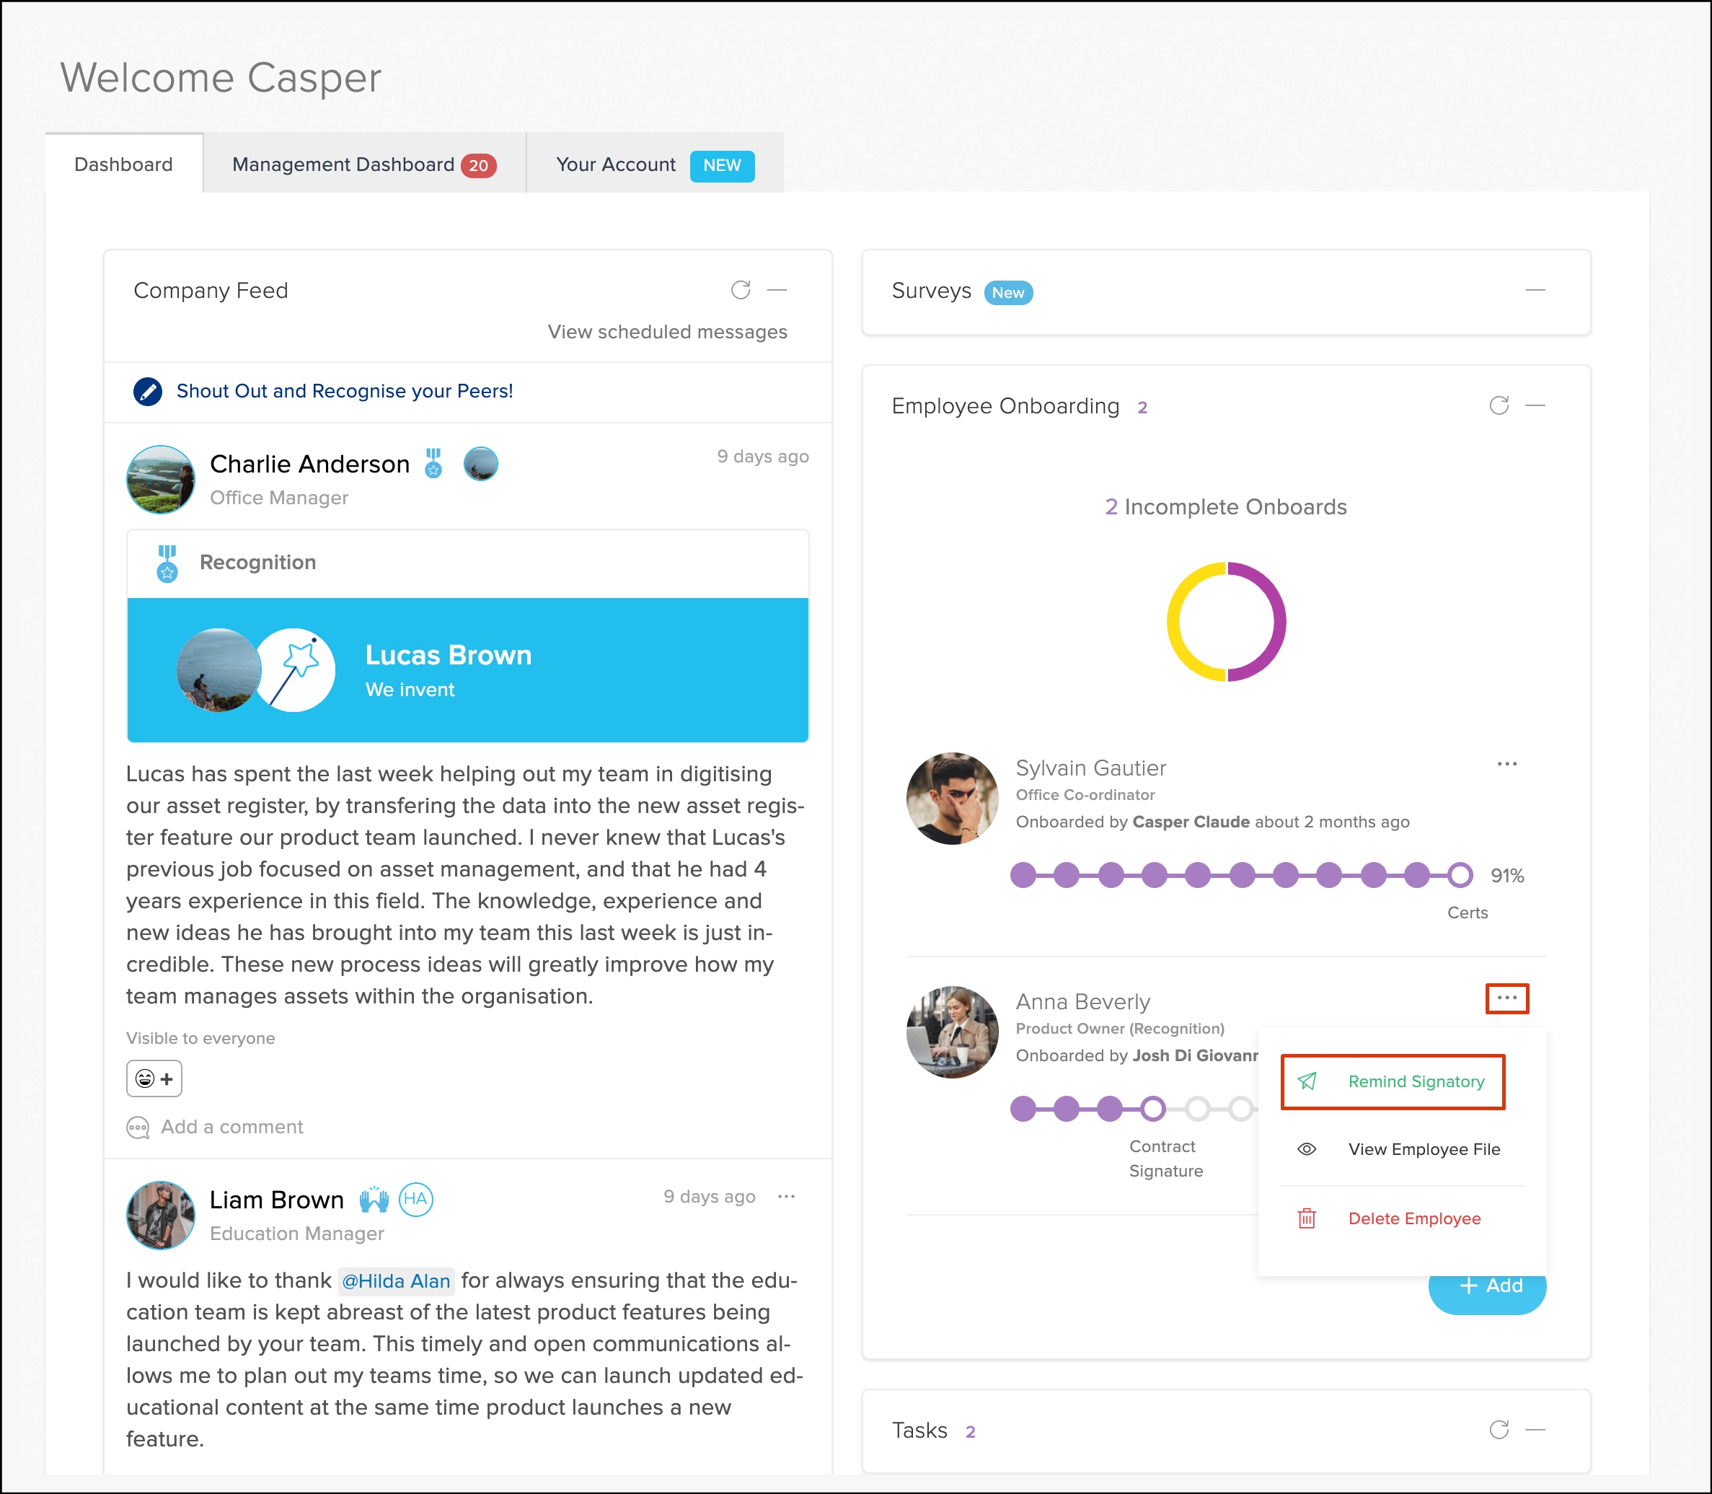
Task: Collapse the Employee Onboarding panel
Action: click(1535, 406)
